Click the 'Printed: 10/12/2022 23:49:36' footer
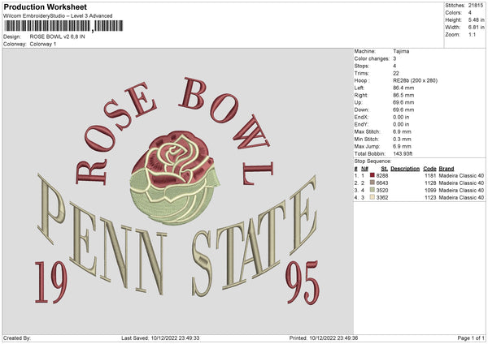488x344 pixels. coord(324,338)
